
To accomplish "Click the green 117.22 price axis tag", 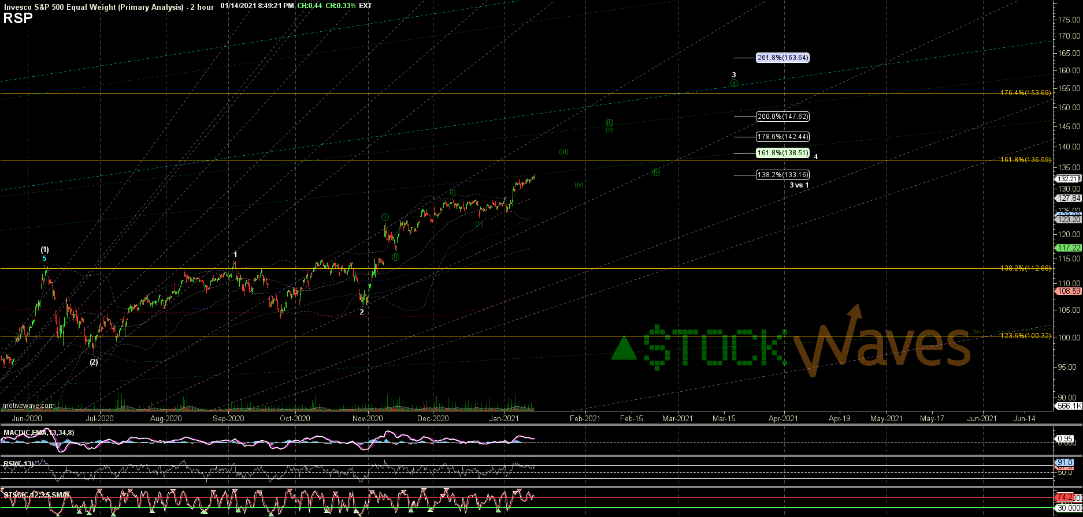I will pos(1068,248).
